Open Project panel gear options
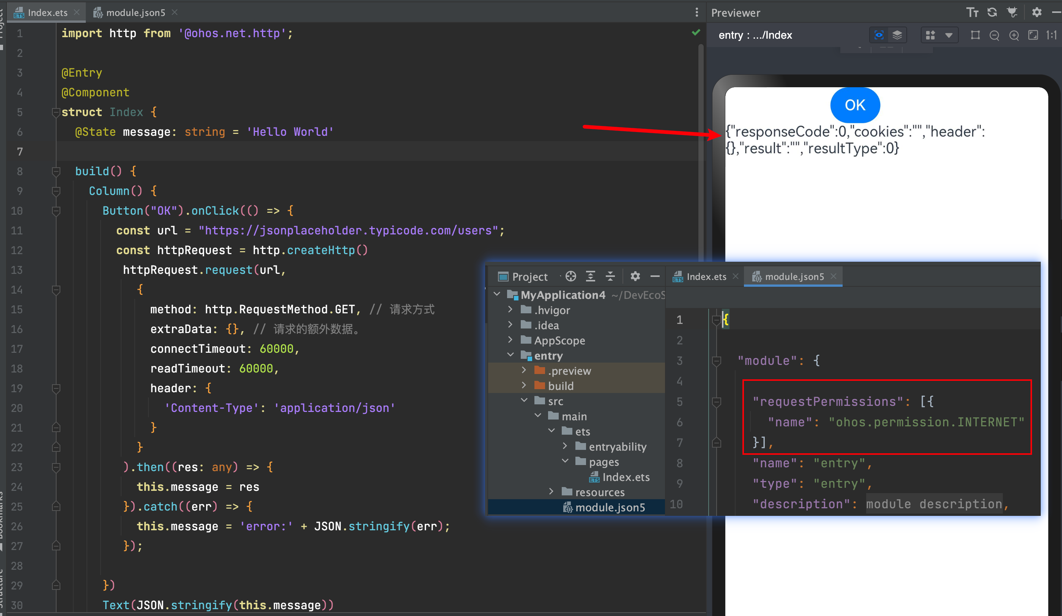 click(635, 276)
